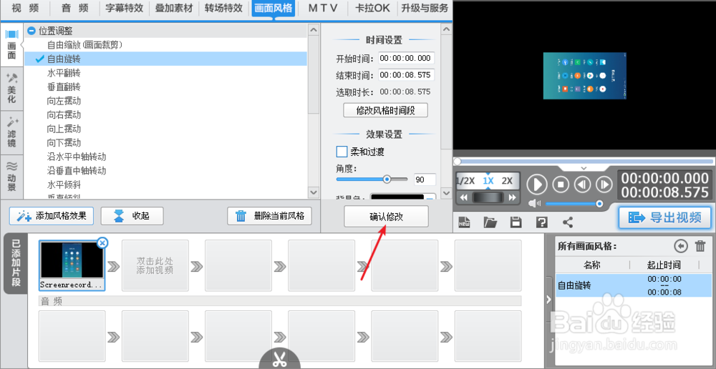Create a new project icon
This screenshot has width=716, height=369.
pos(465,222)
